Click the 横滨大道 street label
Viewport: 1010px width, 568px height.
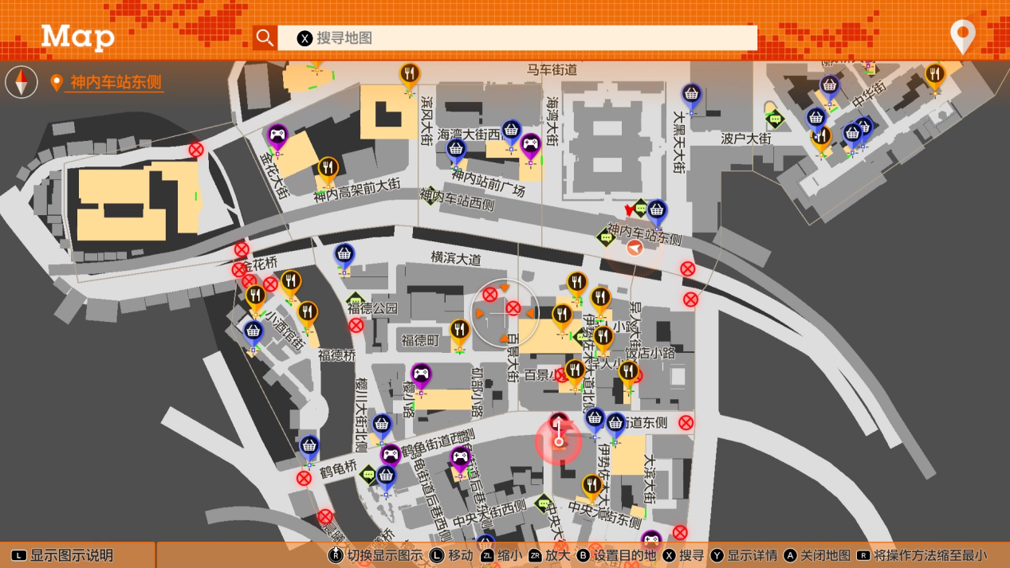click(456, 258)
